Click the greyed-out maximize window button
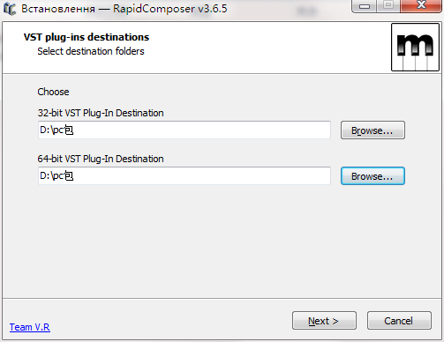This screenshot has height=342, width=444. point(388,5)
